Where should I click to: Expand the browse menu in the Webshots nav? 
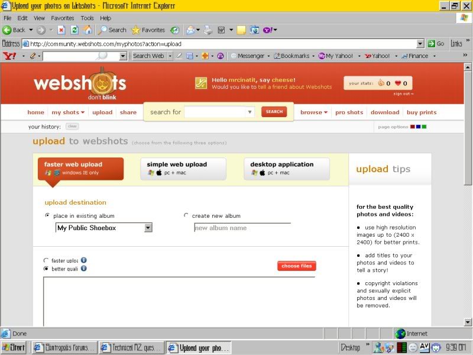pos(313,112)
